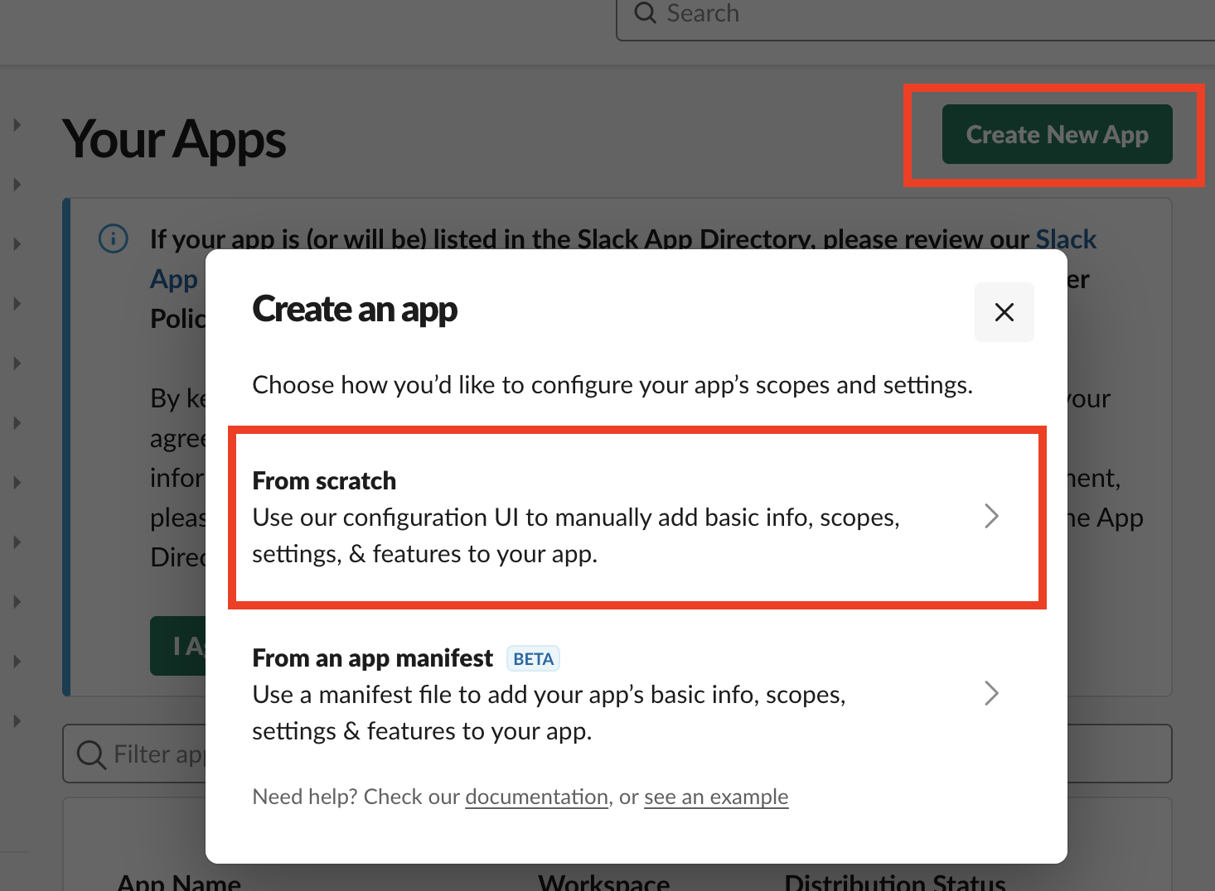Click the BETA badge

point(533,659)
